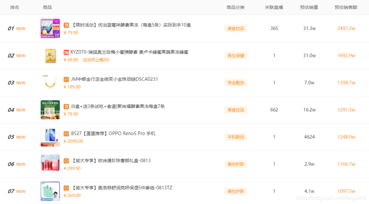The height and width of the screenshot is (204, 369).
Task: Click sales amount 1166.7w
Action: pos(346,164)
